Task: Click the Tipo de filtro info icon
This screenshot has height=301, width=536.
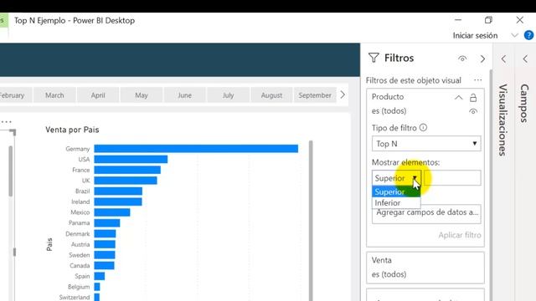Action: (x=423, y=128)
